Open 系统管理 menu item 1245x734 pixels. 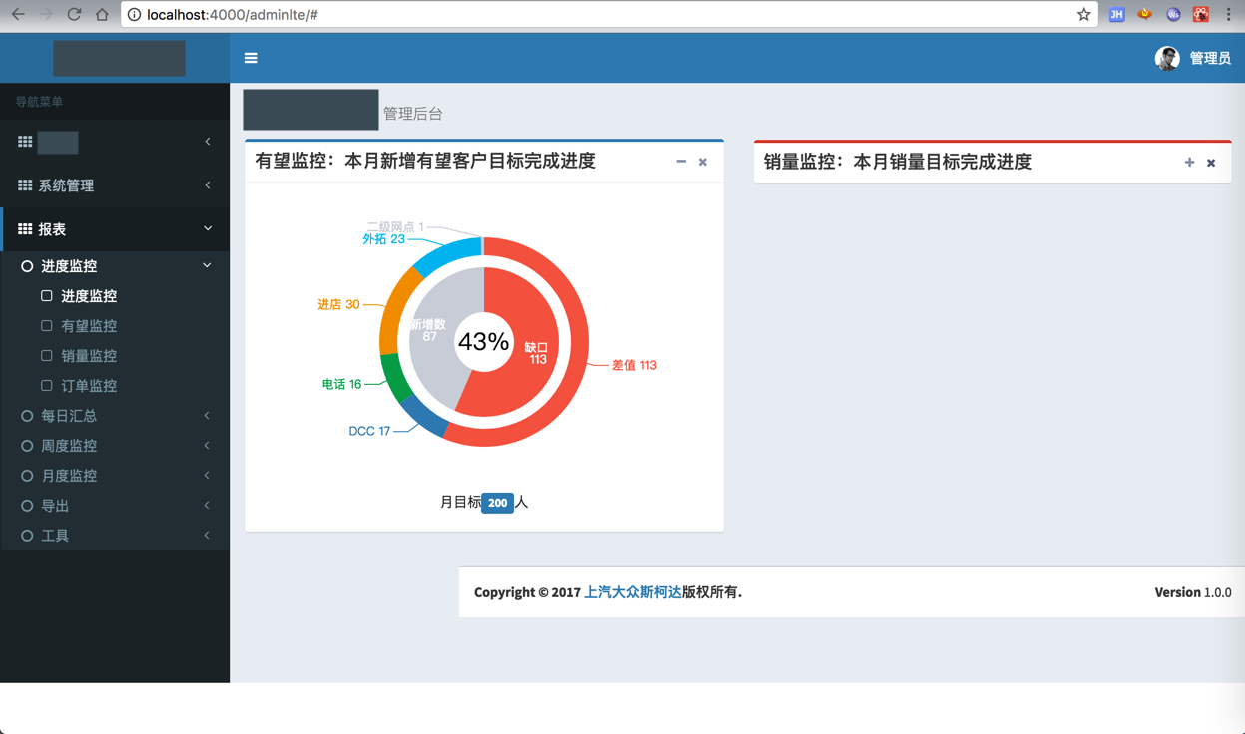click(115, 185)
